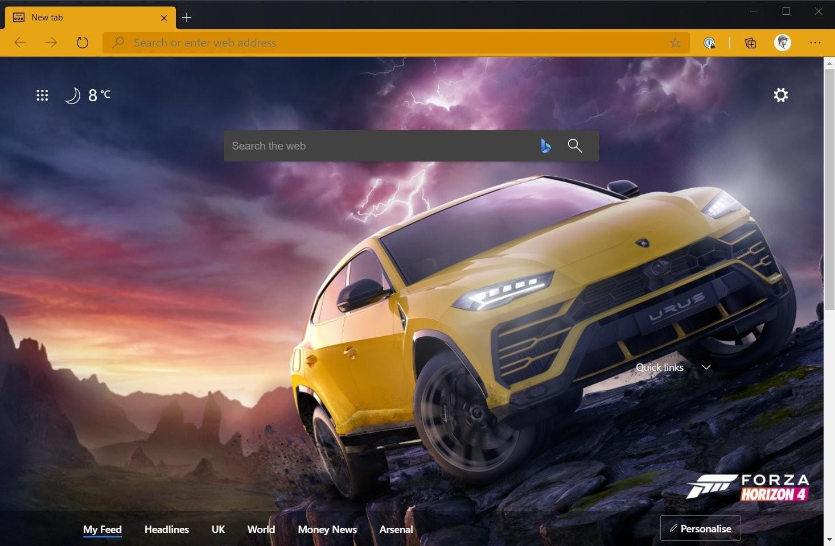
Task: Open page settings gear icon
Action: tap(781, 95)
